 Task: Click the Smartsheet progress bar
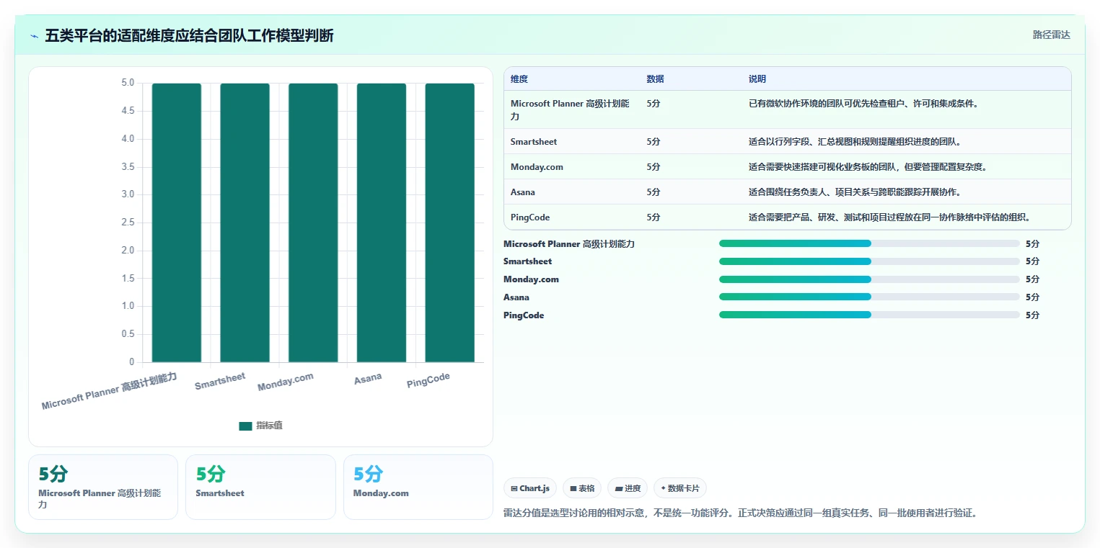[869, 261]
